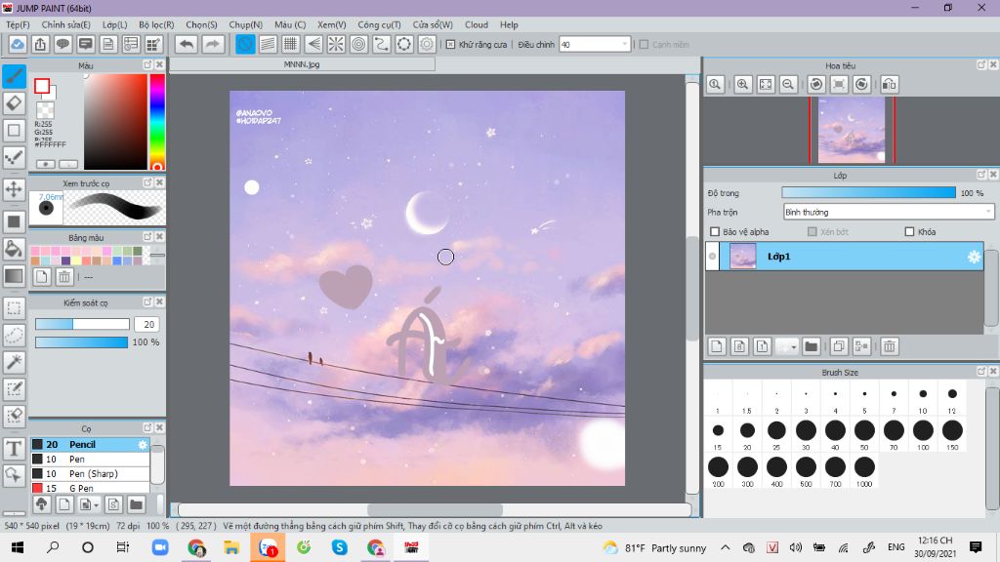The height and width of the screenshot is (562, 1000).
Task: Open settings gear of Lớp1 layer
Action: pos(974,257)
